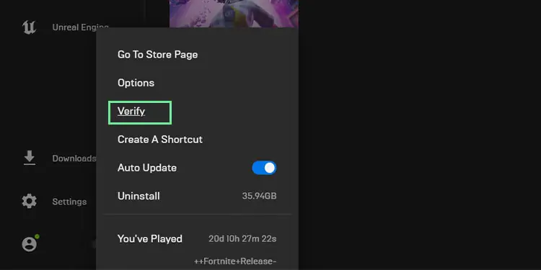The height and width of the screenshot is (270, 541).
Task: Select Verify in the game menu
Action: tap(131, 111)
